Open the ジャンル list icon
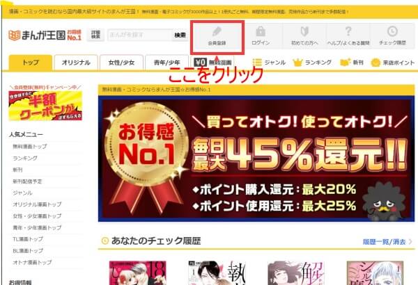The image size is (418, 285). point(257,63)
